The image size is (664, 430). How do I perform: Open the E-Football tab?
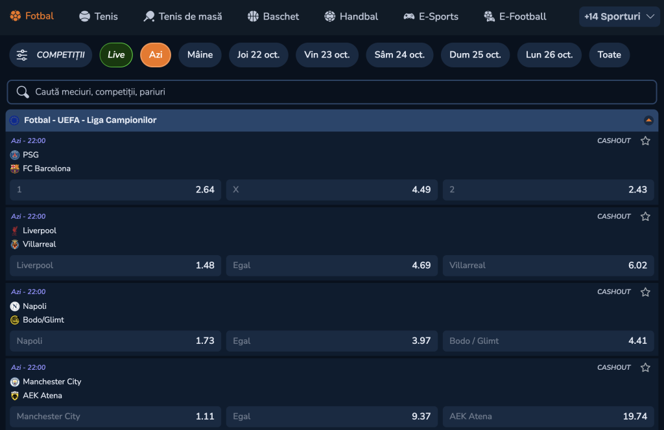[515, 16]
